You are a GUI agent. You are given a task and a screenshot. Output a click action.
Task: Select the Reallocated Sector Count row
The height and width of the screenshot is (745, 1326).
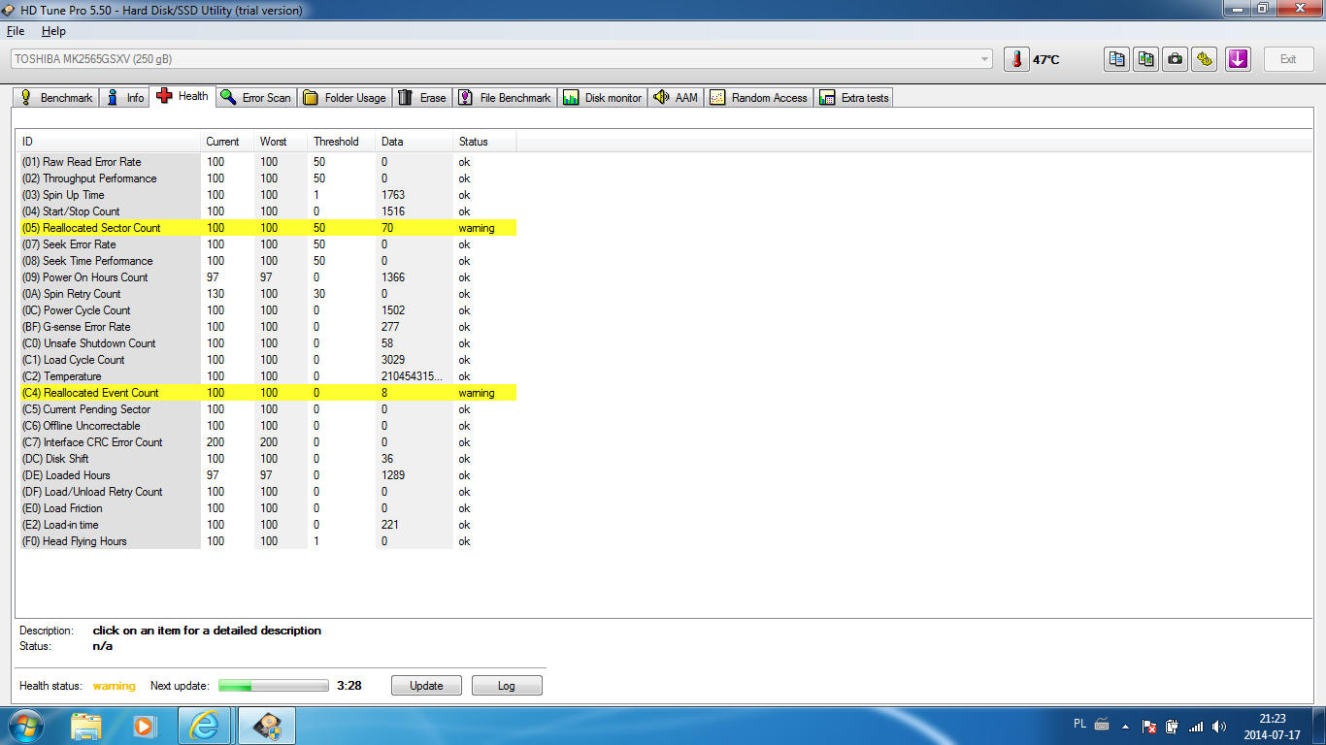coord(268,228)
